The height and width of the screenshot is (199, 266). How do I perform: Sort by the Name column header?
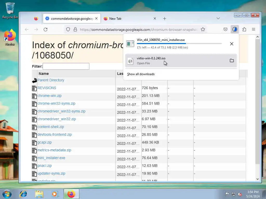coord(44,74)
